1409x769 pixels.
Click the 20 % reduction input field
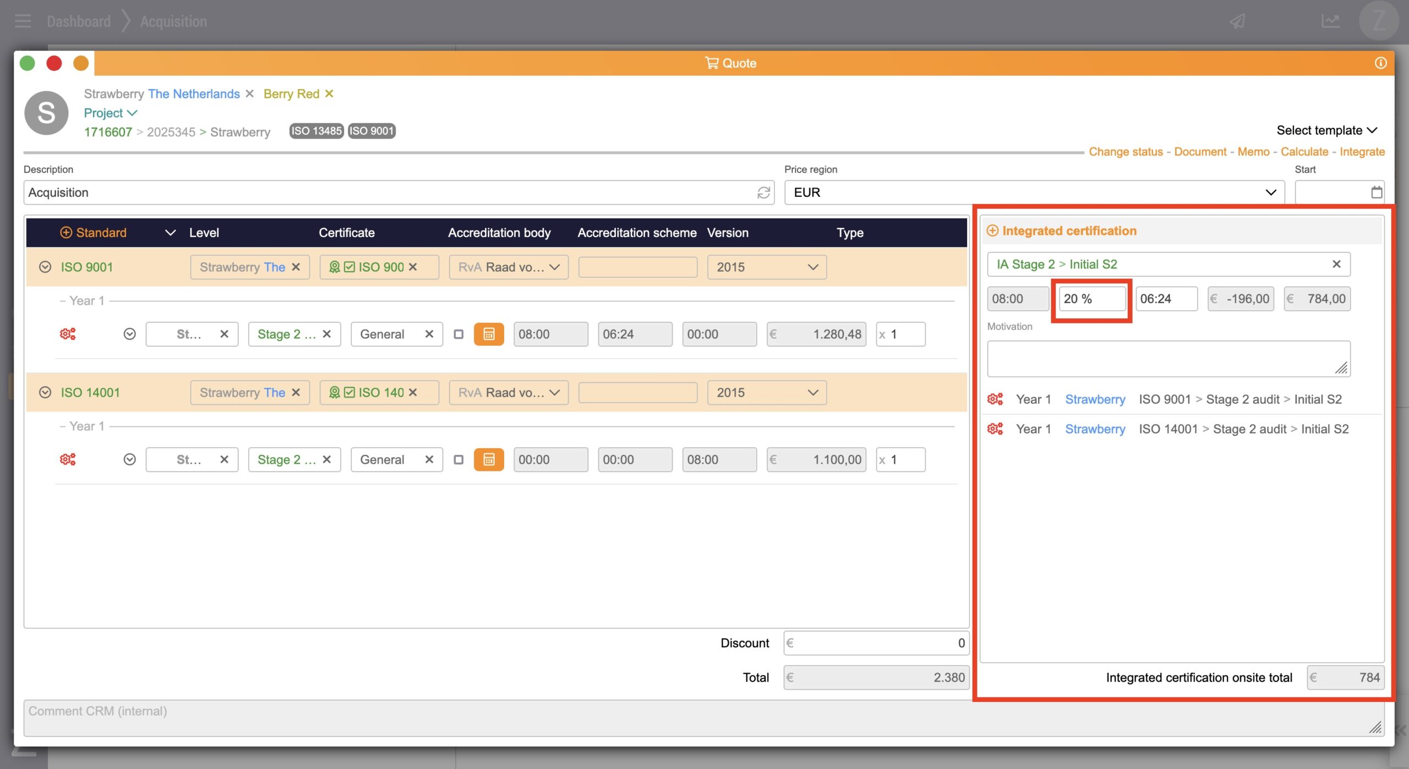point(1091,299)
